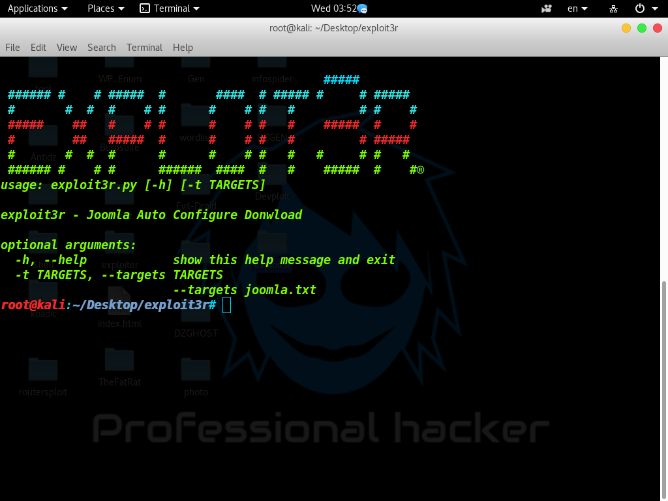Open the Applications menu

click(x=37, y=8)
